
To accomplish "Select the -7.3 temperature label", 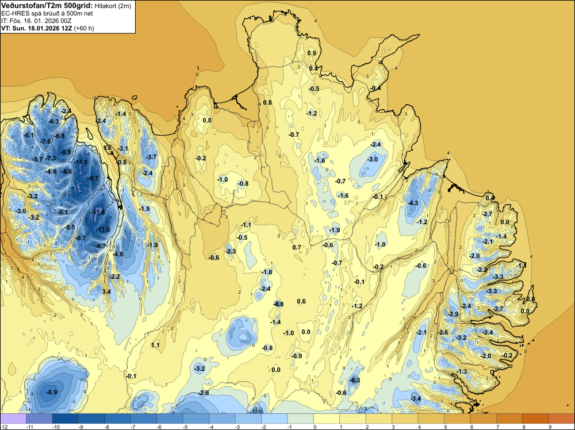I will [x=51, y=158].
